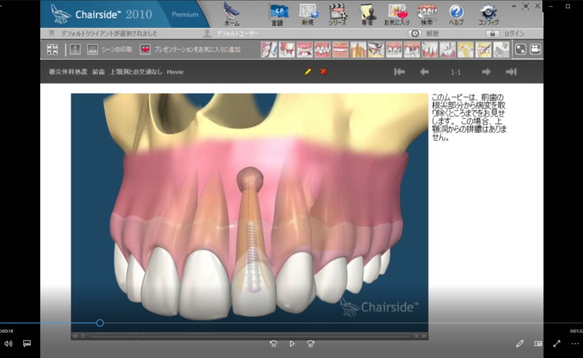Click the 履歴 history clock button
The width and height of the screenshot is (583, 358).
(x=415, y=34)
